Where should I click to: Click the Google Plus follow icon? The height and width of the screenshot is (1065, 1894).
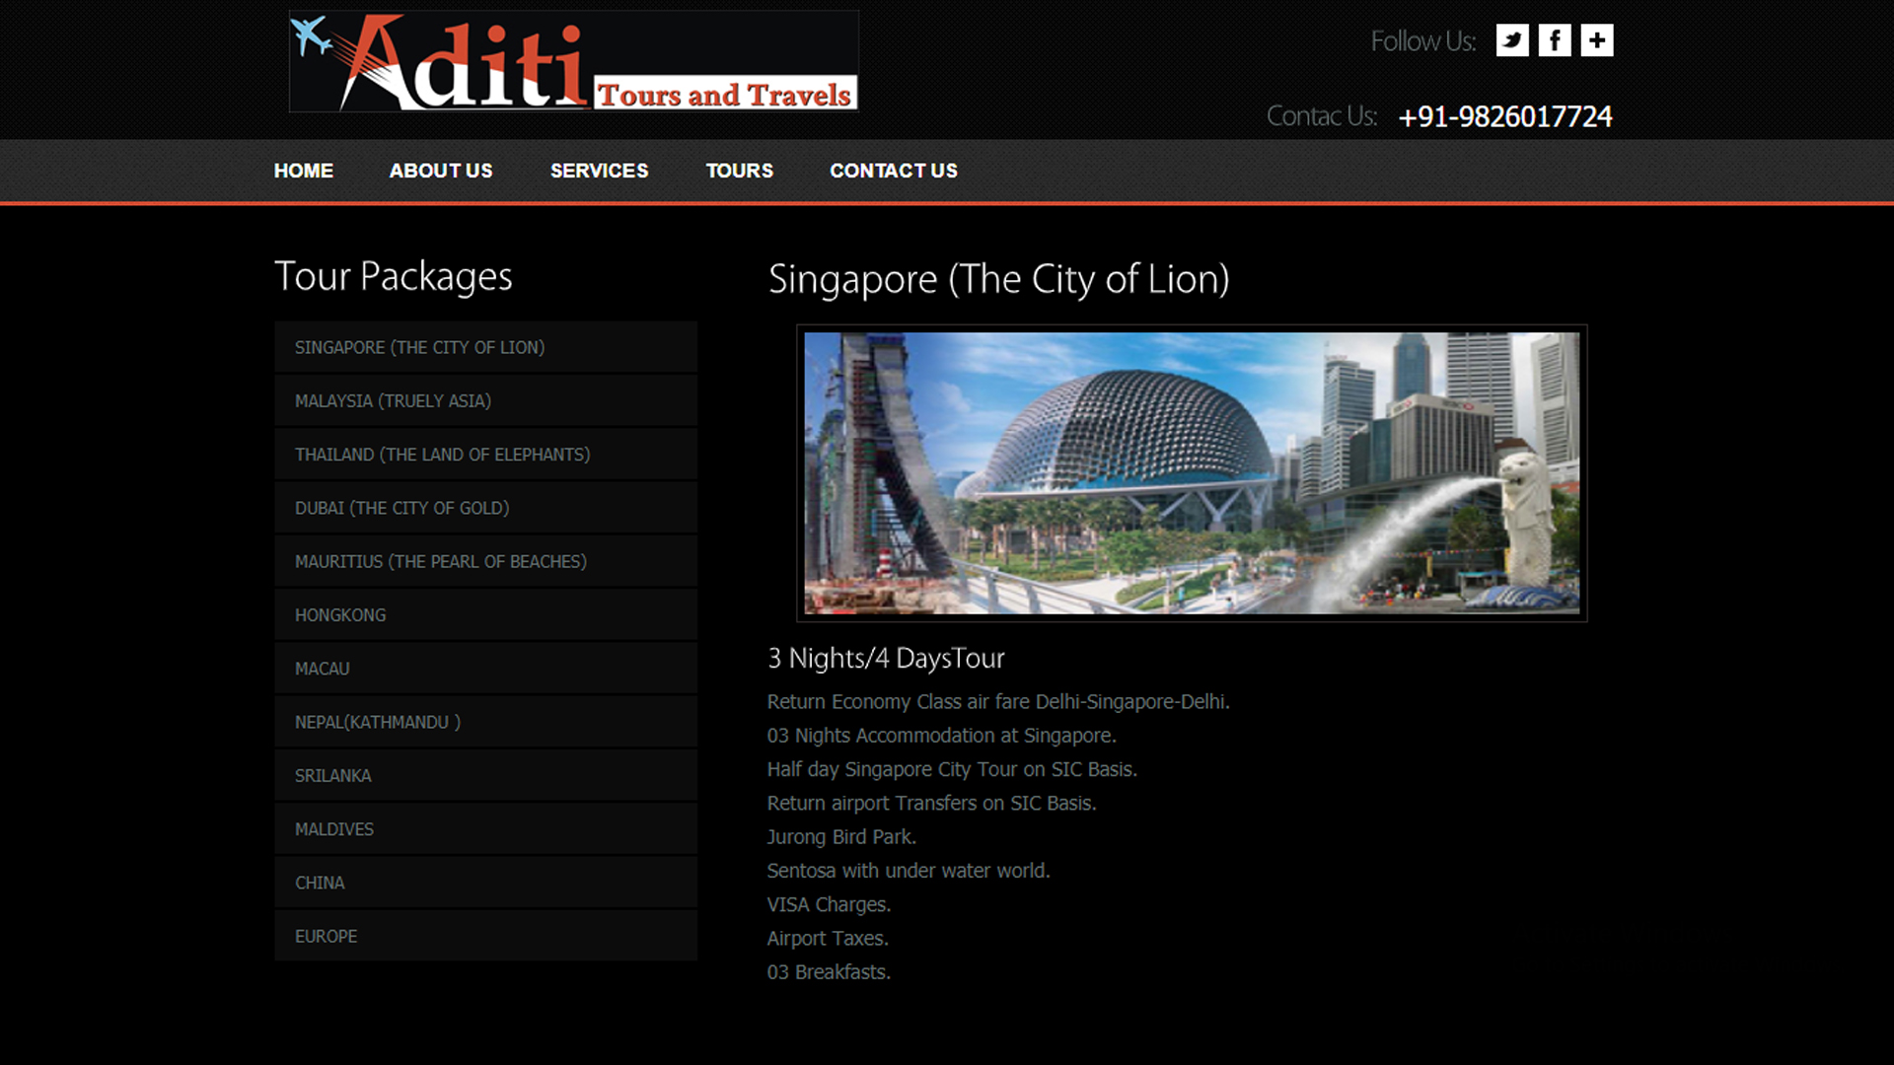(x=1597, y=40)
